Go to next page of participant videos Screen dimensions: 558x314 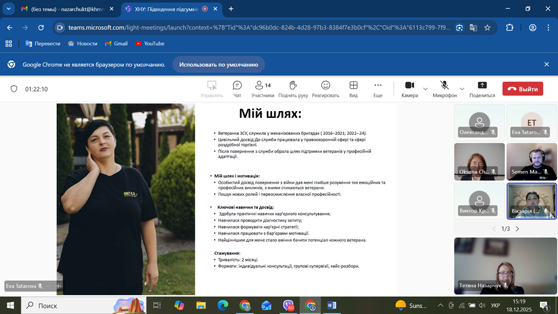coord(518,229)
